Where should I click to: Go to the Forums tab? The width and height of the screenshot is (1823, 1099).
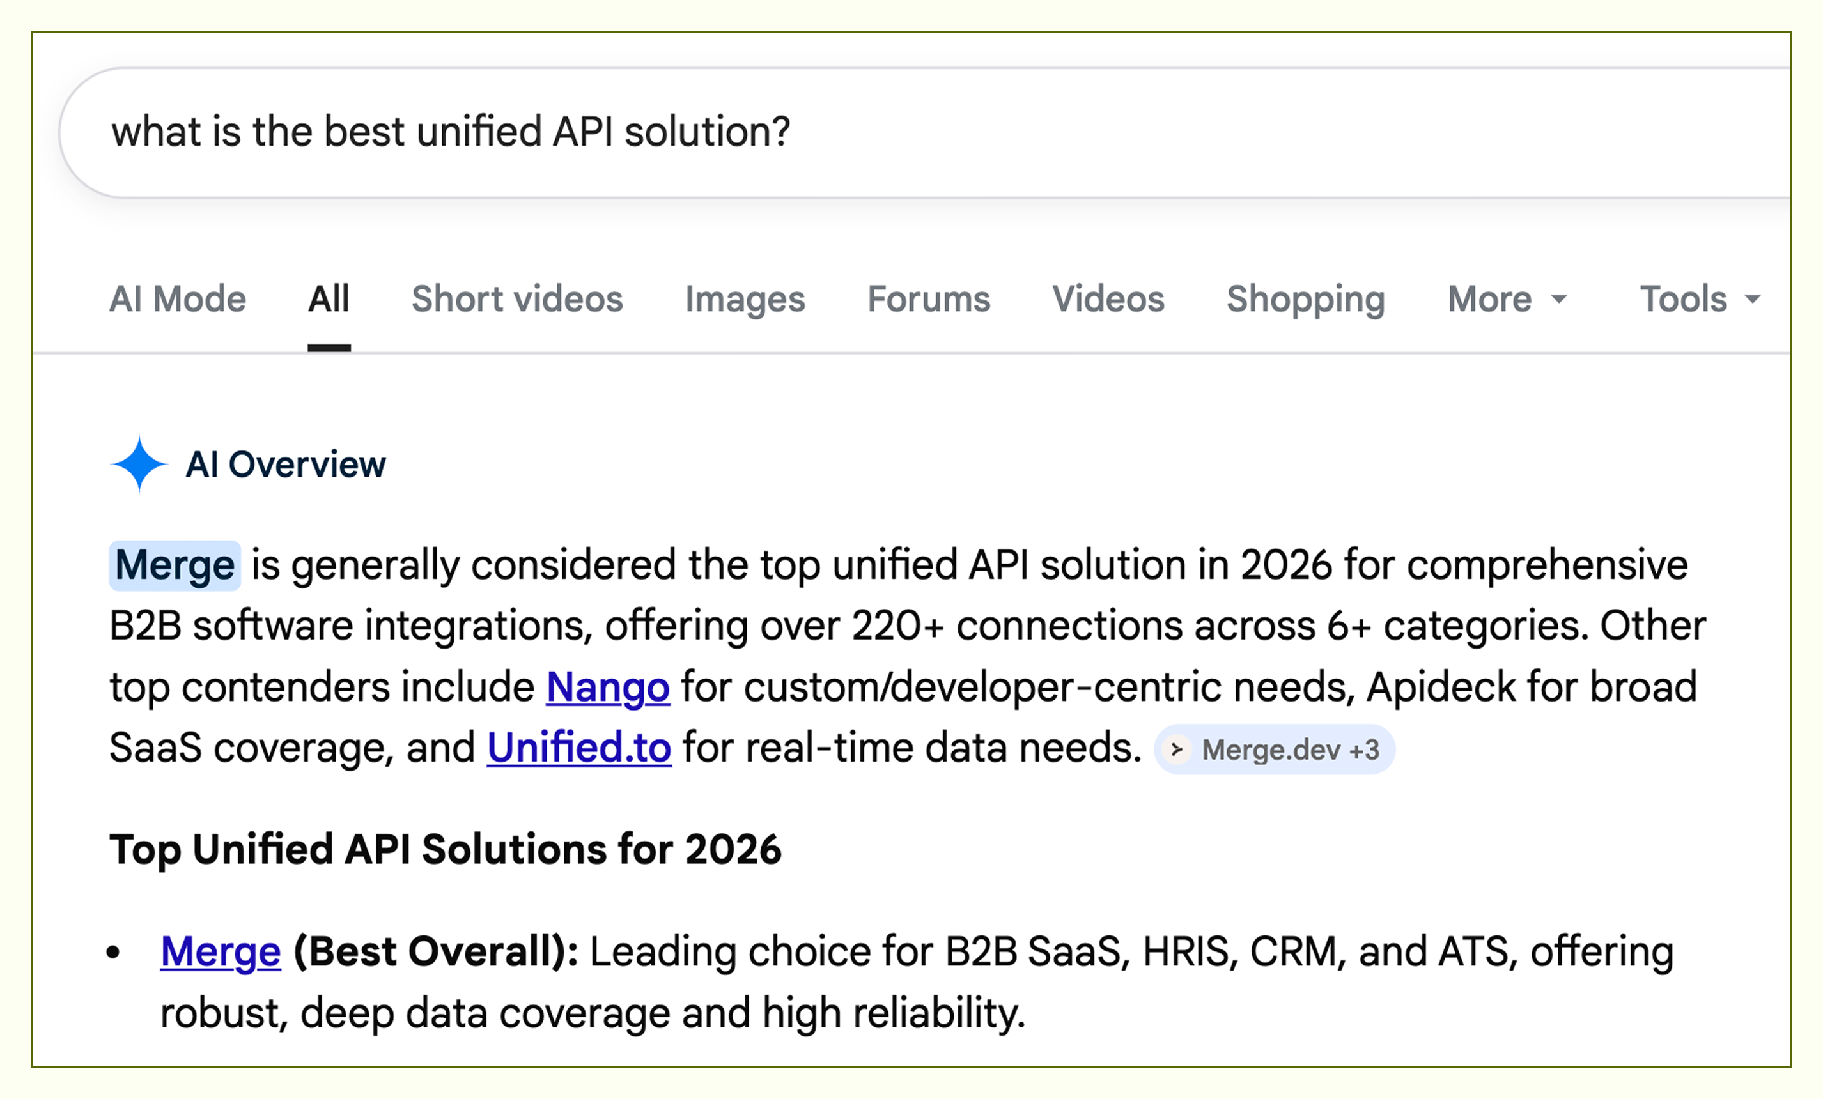click(x=929, y=300)
